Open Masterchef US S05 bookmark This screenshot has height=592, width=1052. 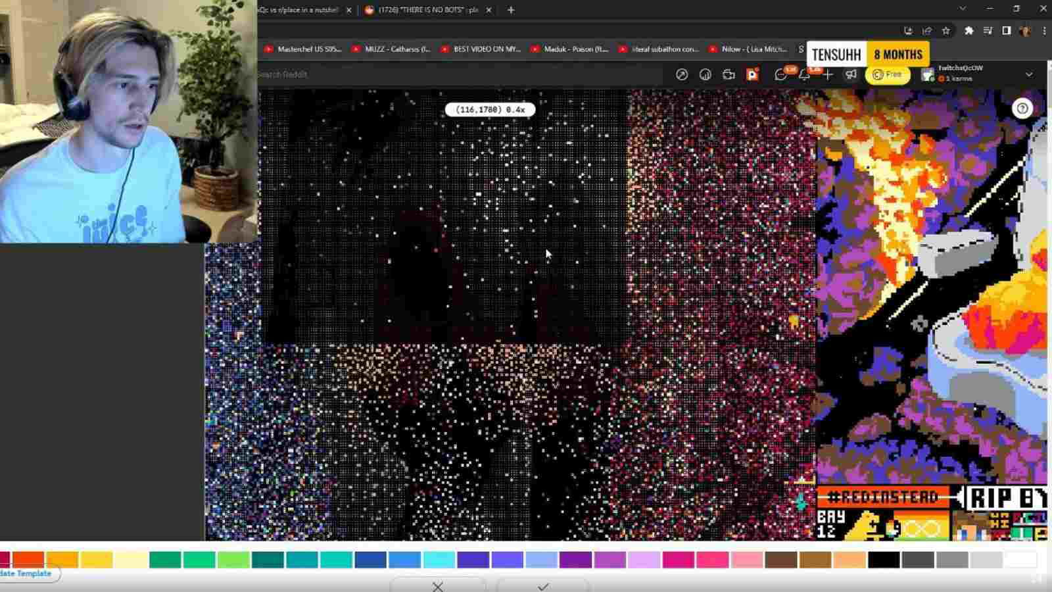point(303,49)
